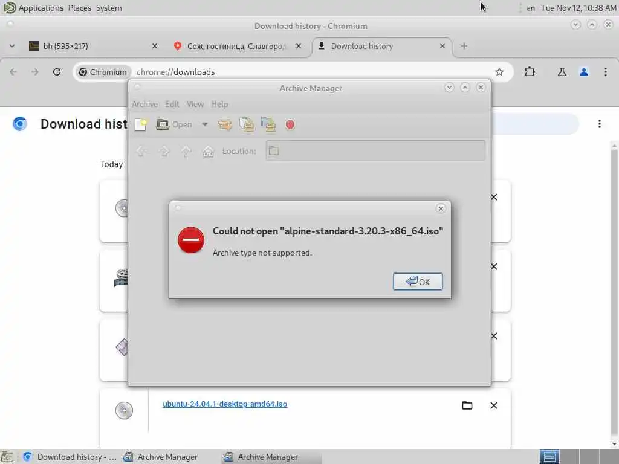Image resolution: width=619 pixels, height=464 pixels.
Task: Click the Open archive toolbar button
Action: point(173,124)
